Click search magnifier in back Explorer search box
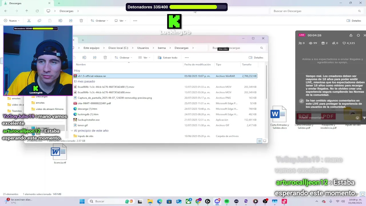Screen dimensions: 366x206 [x=359, y=11]
